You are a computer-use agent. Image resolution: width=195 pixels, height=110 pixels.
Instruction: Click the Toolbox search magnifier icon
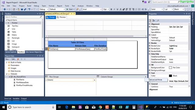click(41, 17)
